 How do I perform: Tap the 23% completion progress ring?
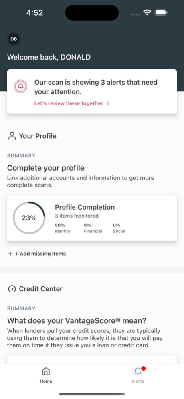pyautogui.click(x=29, y=218)
